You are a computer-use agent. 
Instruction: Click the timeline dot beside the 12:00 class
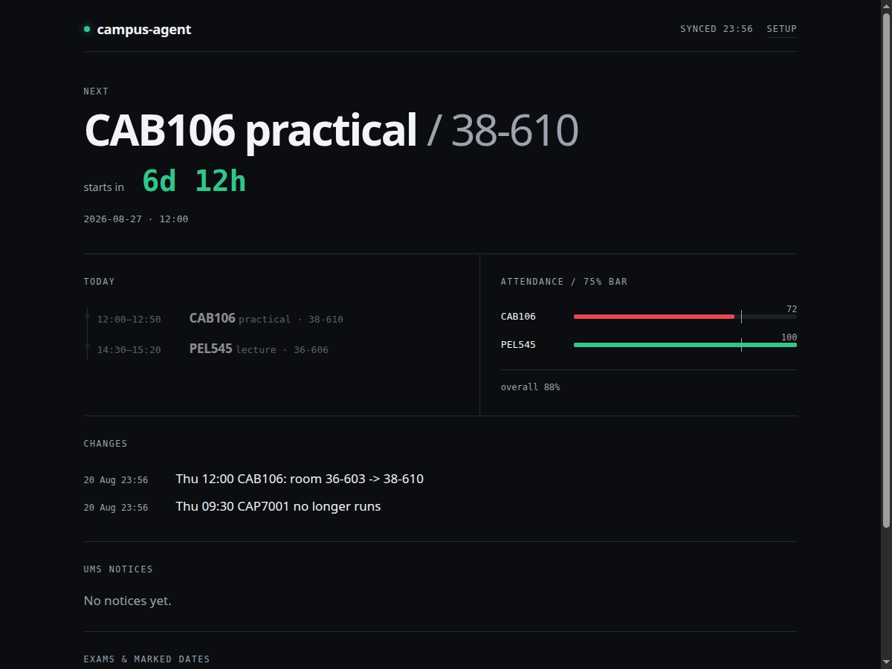click(x=87, y=316)
